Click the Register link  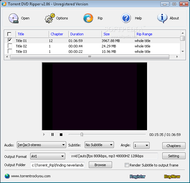click(x=137, y=177)
